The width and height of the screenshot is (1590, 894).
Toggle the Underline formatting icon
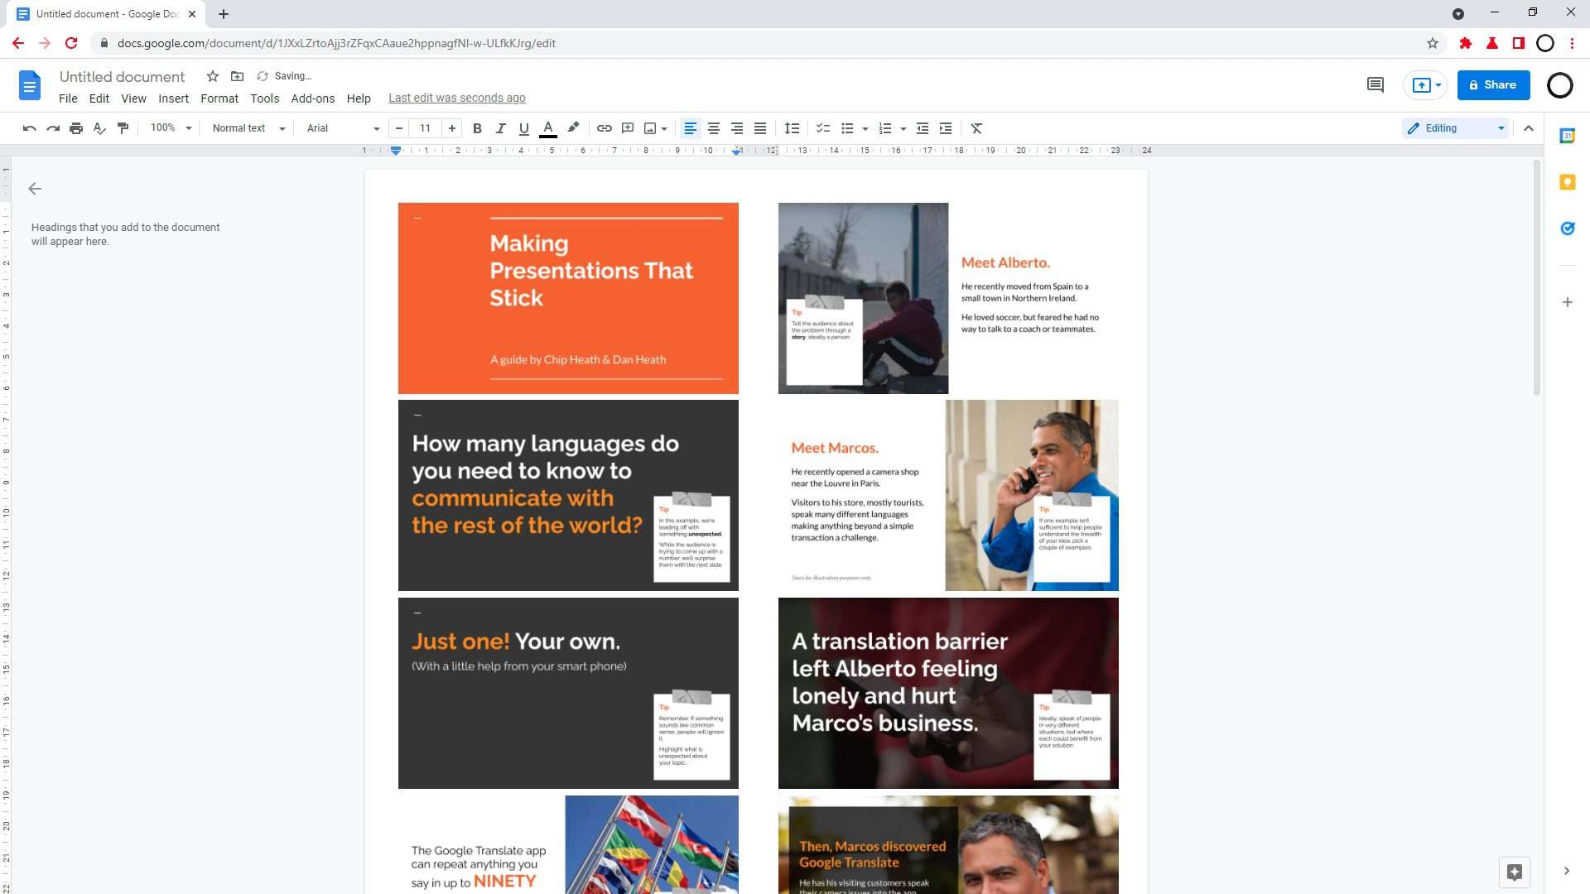522,129
